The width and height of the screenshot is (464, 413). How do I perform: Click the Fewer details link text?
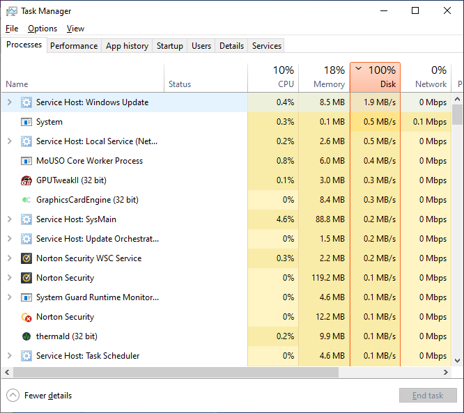(x=48, y=396)
